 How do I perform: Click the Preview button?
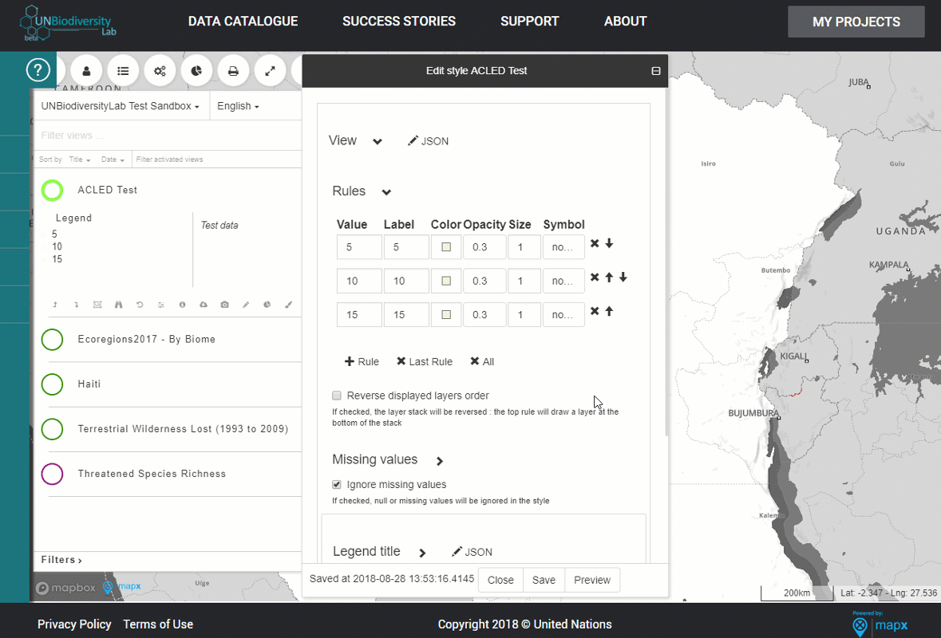click(592, 580)
